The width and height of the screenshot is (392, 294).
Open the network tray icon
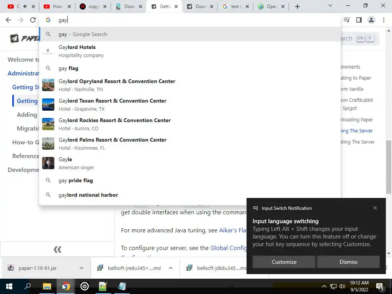click(333, 286)
